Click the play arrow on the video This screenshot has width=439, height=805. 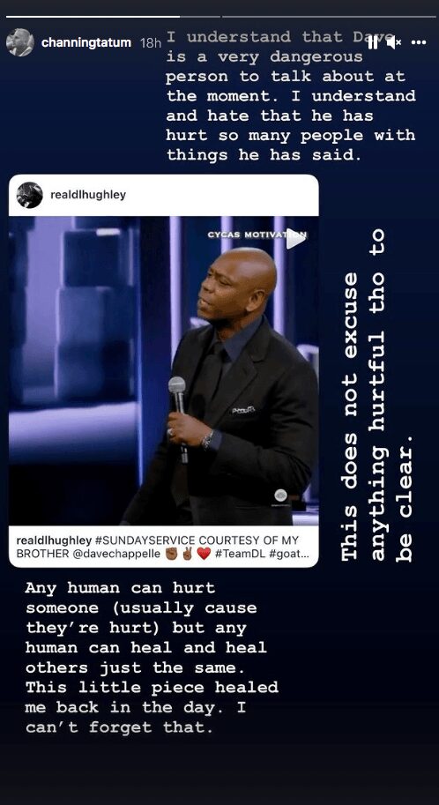(295, 239)
